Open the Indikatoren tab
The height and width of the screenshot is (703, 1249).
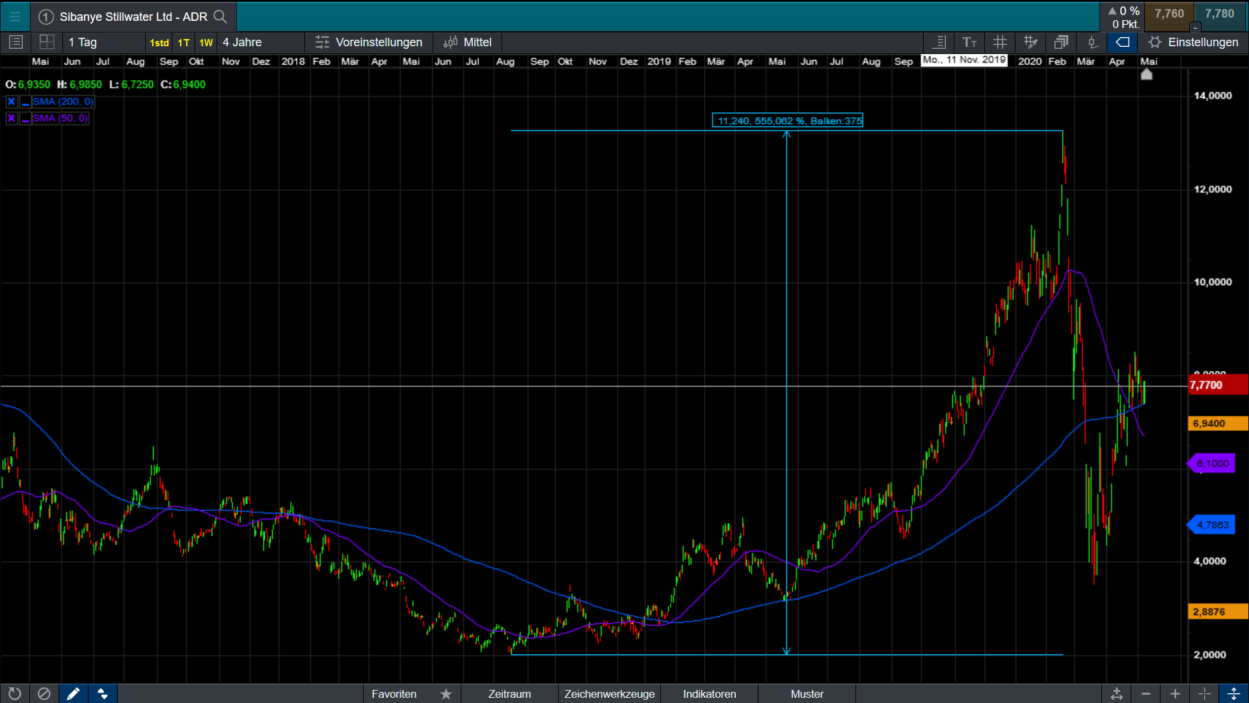pyautogui.click(x=709, y=694)
